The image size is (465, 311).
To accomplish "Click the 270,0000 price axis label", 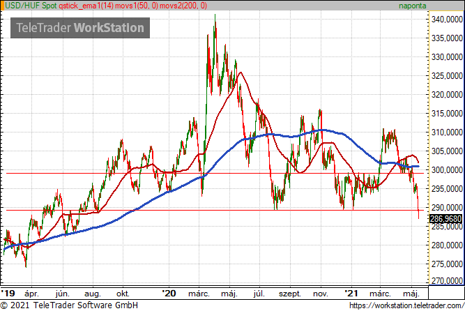I will coord(447,280).
